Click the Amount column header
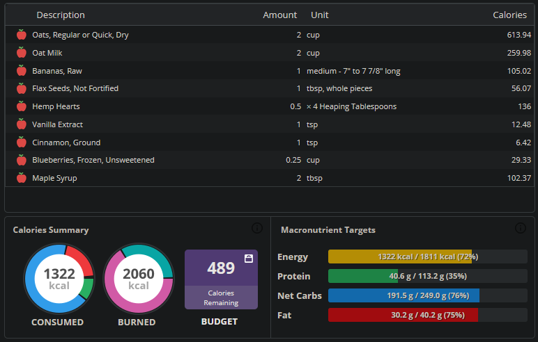 coord(279,15)
